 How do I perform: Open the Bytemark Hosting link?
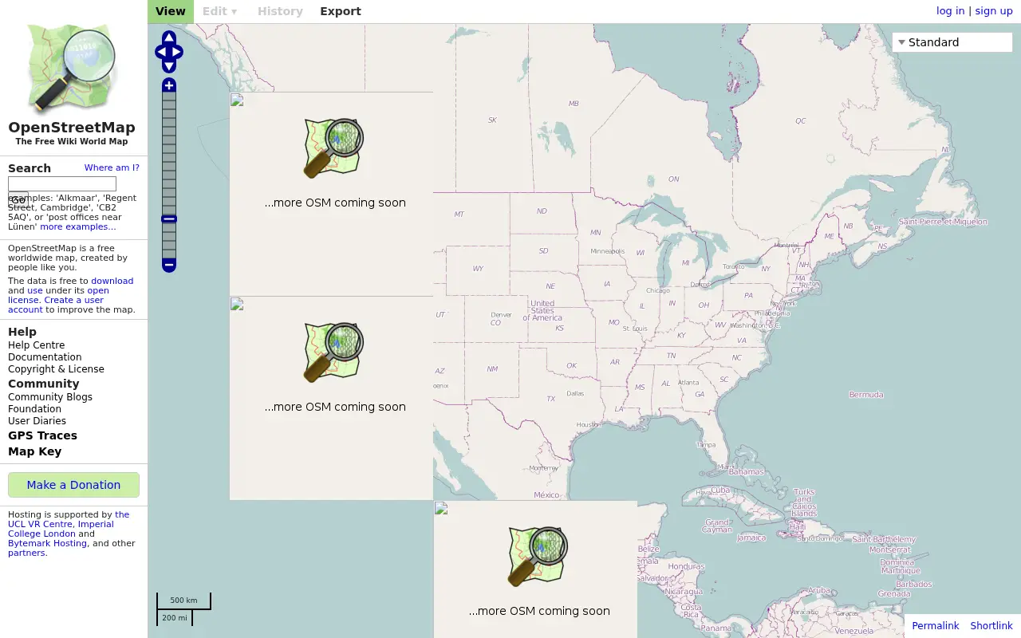point(47,543)
